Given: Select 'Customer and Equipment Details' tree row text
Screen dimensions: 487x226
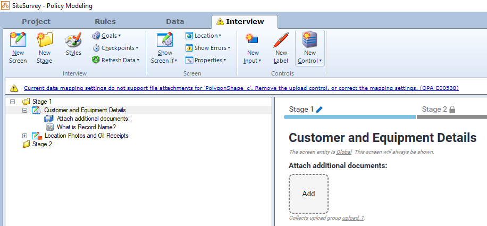Looking at the screenshot, I should click(85, 110).
